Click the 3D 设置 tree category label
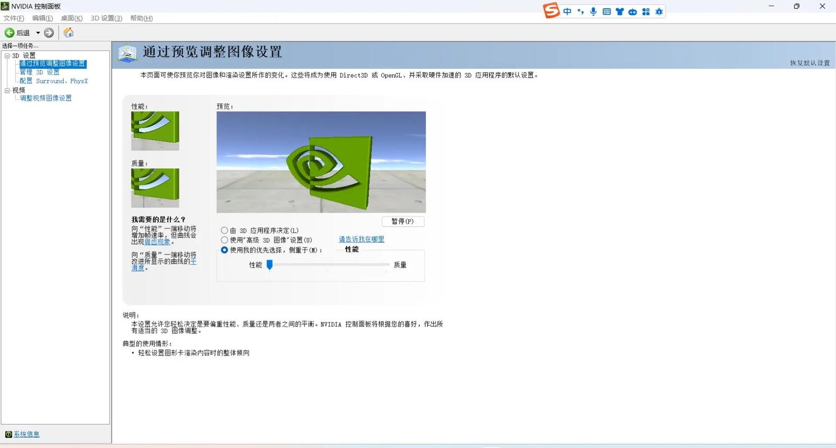Viewport: 836px width, 448px height. [x=24, y=55]
